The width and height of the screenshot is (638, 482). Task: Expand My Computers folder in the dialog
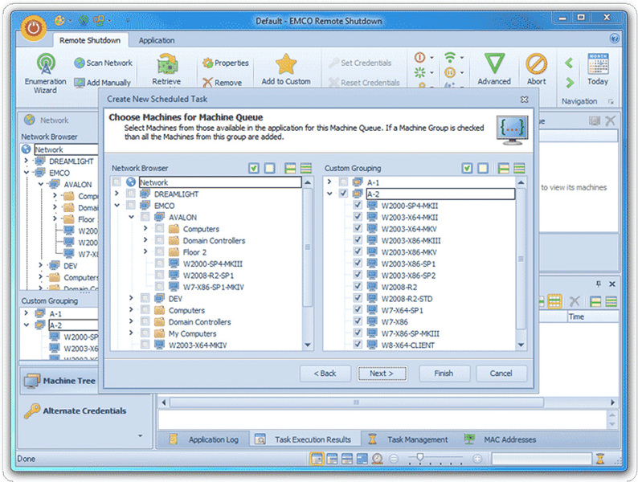[x=132, y=333]
